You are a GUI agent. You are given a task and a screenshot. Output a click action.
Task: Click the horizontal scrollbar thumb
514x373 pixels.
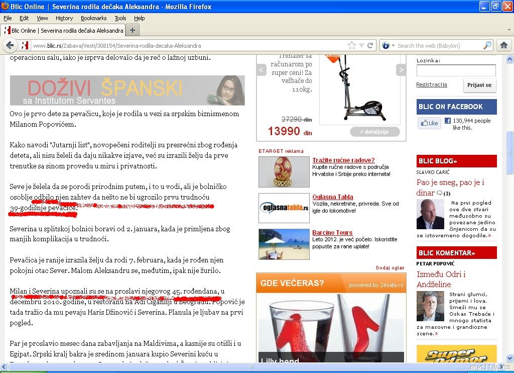pos(251,366)
